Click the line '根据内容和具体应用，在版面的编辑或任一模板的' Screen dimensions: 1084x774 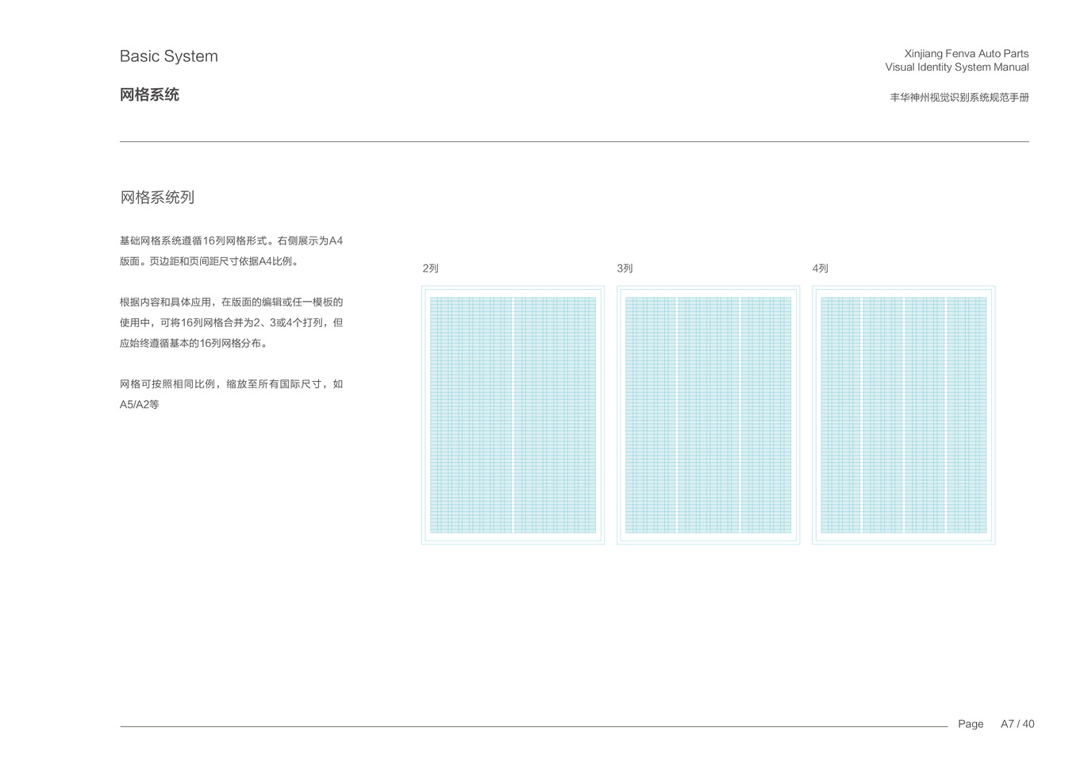coord(231,302)
